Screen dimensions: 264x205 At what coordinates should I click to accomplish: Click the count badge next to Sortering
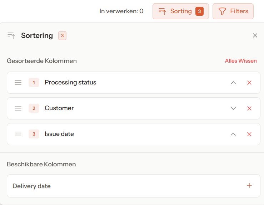click(x=63, y=35)
